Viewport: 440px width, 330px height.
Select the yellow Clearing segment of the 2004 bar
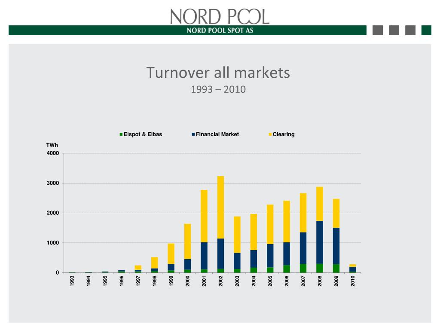point(254,232)
